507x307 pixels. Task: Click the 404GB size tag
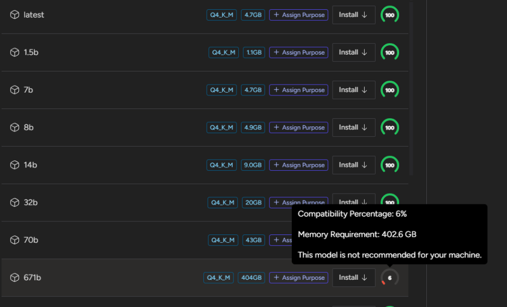(251, 278)
